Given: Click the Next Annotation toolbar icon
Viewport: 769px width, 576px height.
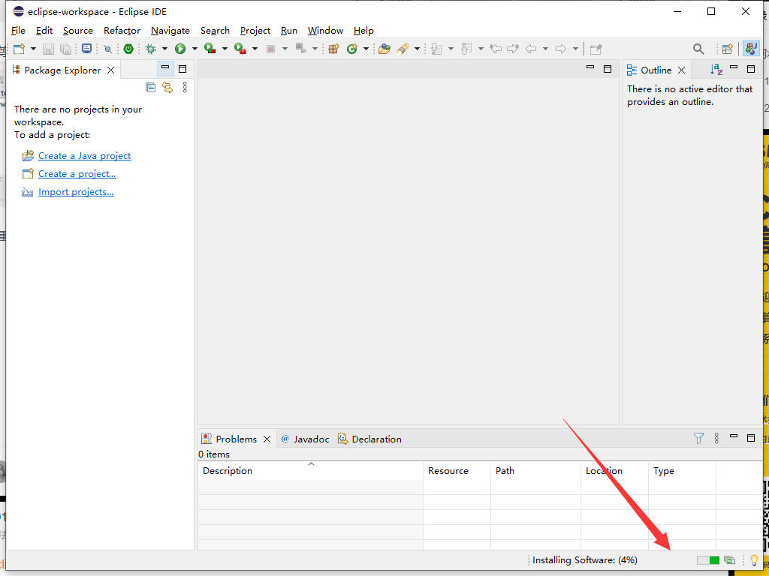Looking at the screenshot, I should [x=436, y=49].
